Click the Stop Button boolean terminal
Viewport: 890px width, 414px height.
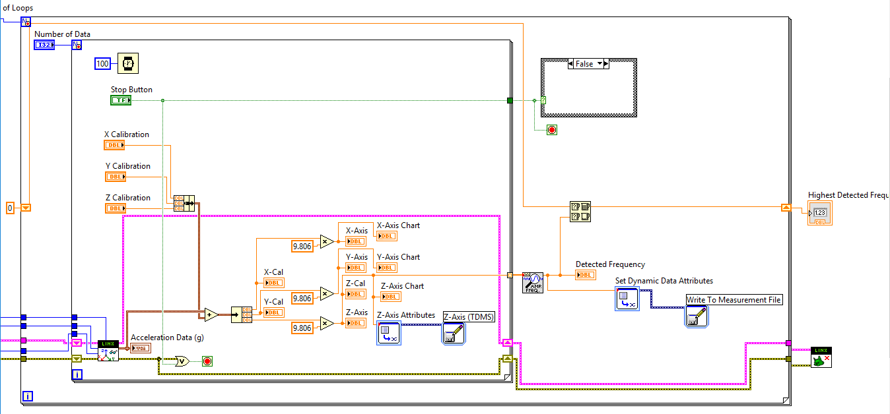pyautogui.click(x=121, y=100)
